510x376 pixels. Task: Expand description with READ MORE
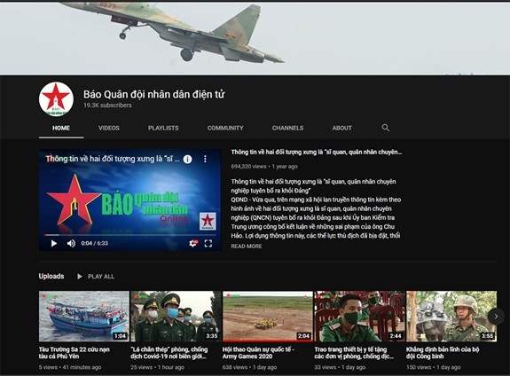[247, 247]
